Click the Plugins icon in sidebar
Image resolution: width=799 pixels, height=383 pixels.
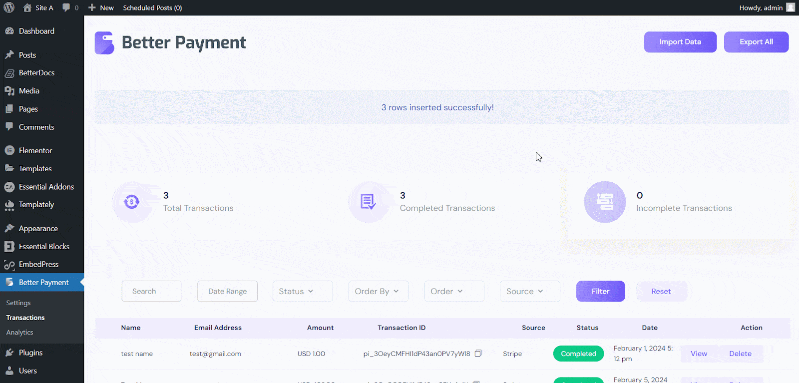(9, 353)
